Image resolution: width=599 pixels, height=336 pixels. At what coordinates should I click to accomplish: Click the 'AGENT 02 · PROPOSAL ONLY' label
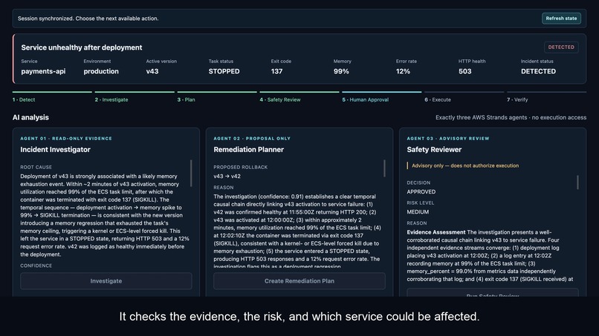[252, 139]
